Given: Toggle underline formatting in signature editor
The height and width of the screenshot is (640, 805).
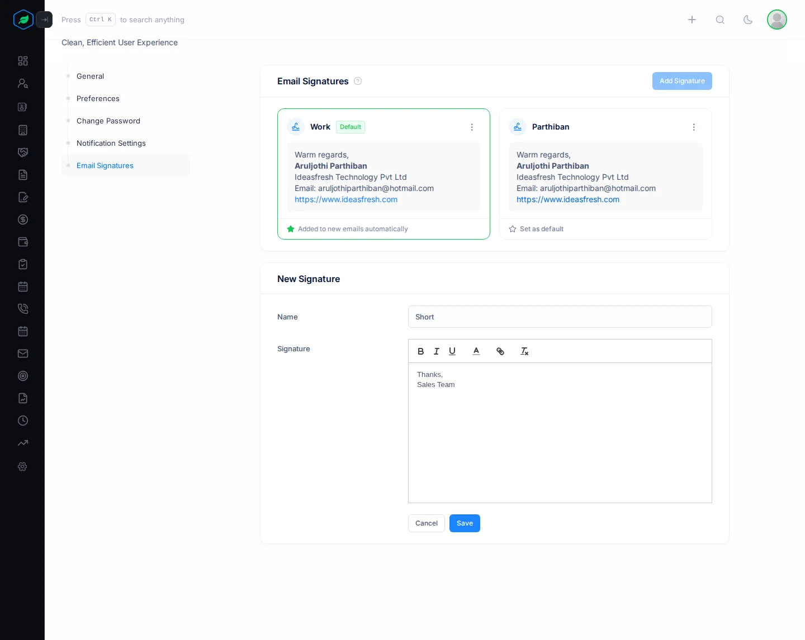Looking at the screenshot, I should pyautogui.click(x=452, y=351).
